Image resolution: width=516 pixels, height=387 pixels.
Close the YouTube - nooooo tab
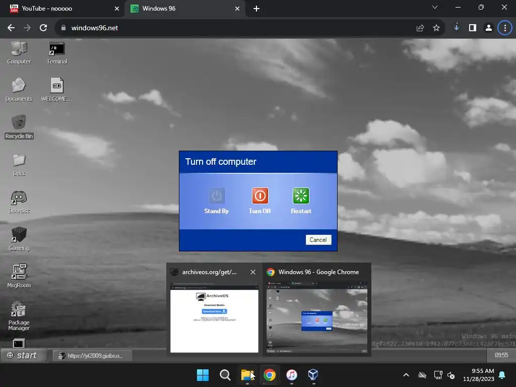[x=116, y=9]
